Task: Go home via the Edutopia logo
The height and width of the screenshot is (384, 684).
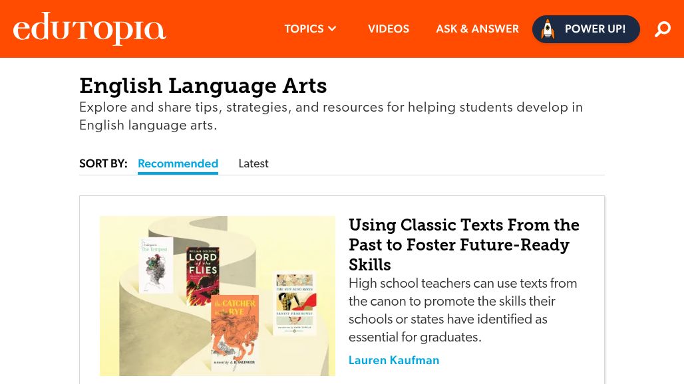Action: click(89, 29)
